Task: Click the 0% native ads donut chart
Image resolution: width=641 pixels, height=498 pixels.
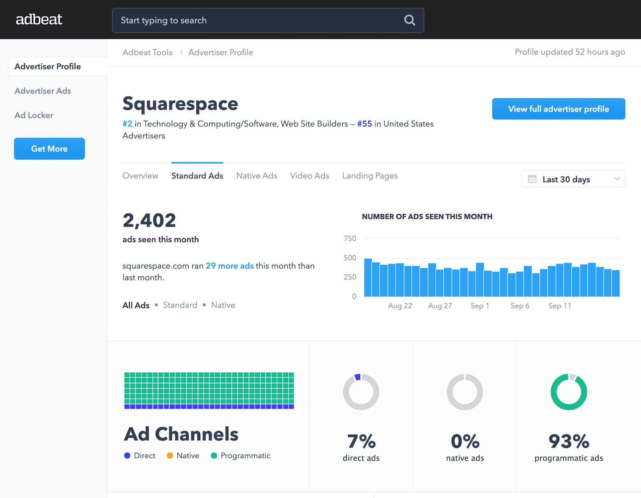Action: coord(464,392)
